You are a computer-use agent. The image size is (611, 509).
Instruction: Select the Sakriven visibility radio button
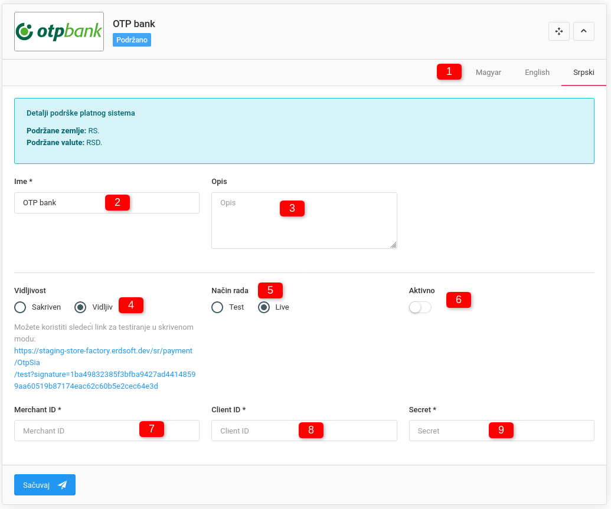[x=21, y=307]
